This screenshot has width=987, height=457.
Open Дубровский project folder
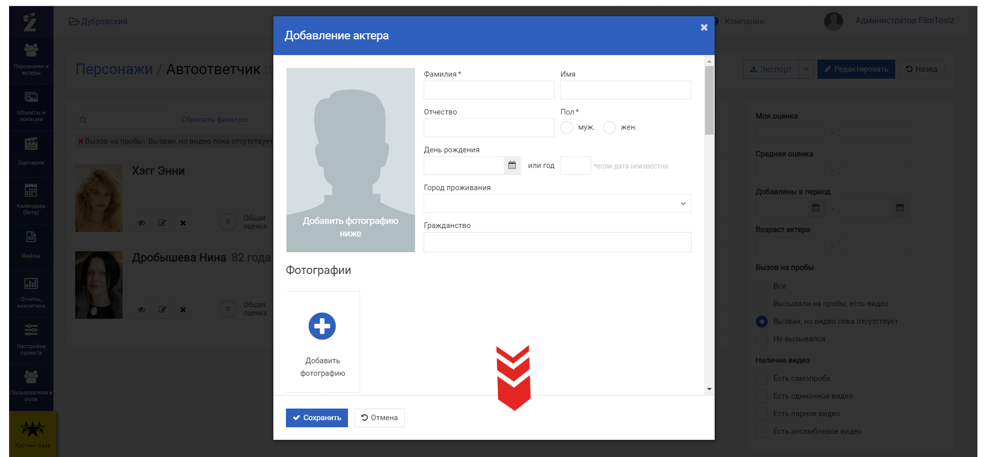[x=98, y=21]
